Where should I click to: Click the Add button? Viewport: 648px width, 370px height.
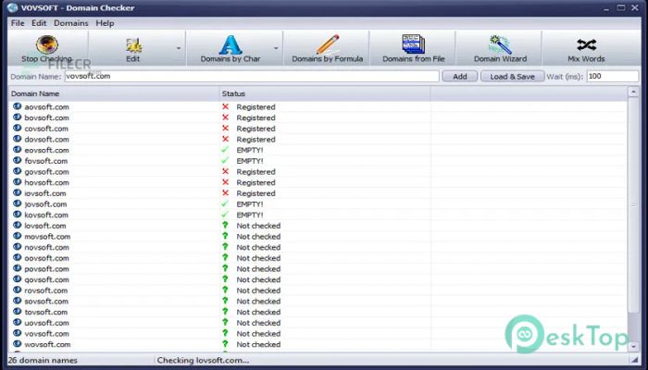pos(459,77)
